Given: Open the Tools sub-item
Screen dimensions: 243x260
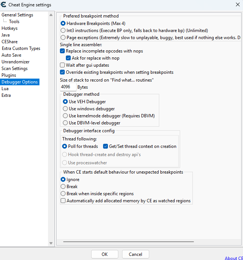Looking at the screenshot, I should (14, 22).
